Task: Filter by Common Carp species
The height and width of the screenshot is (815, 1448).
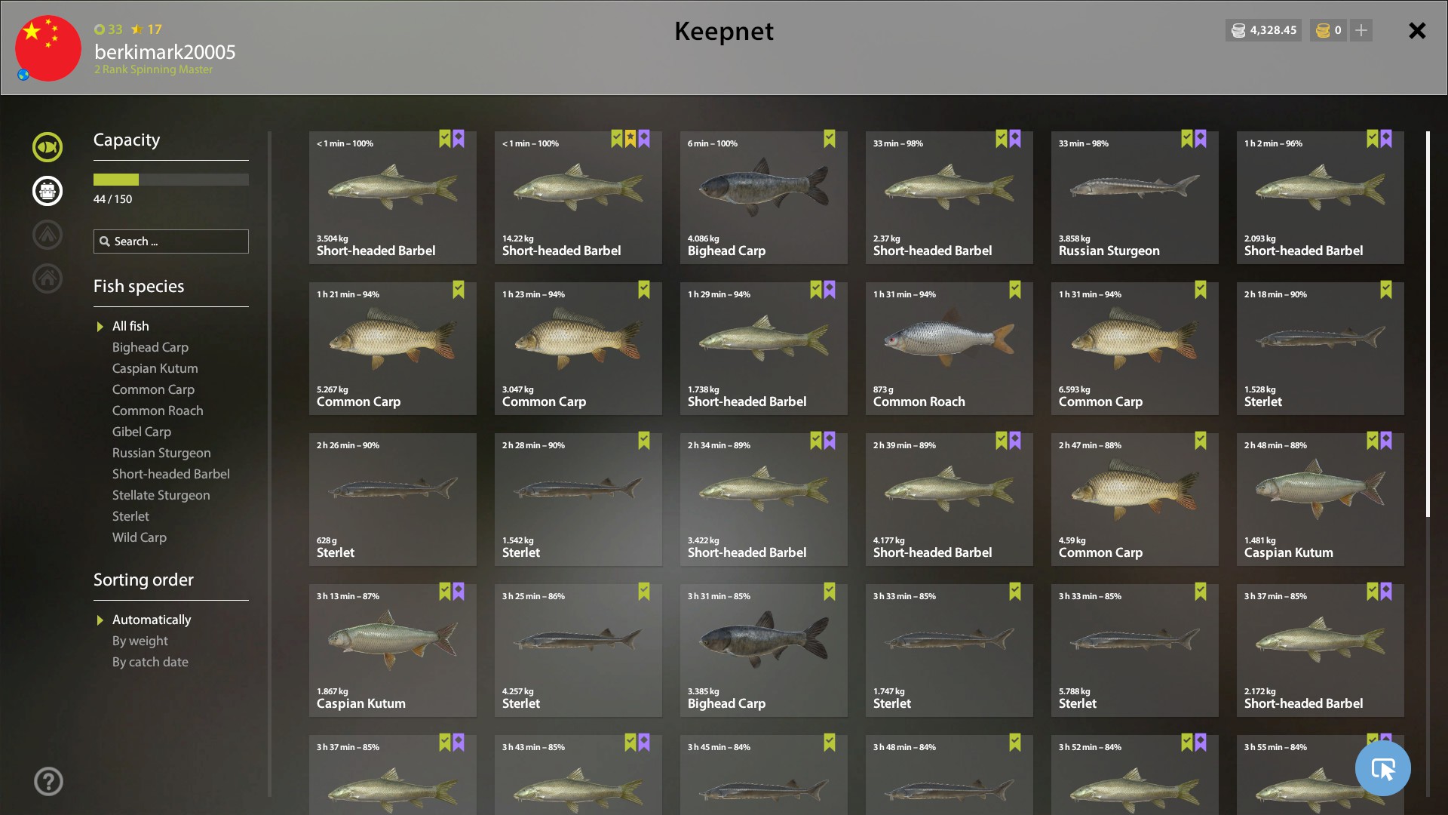Action: point(153,389)
